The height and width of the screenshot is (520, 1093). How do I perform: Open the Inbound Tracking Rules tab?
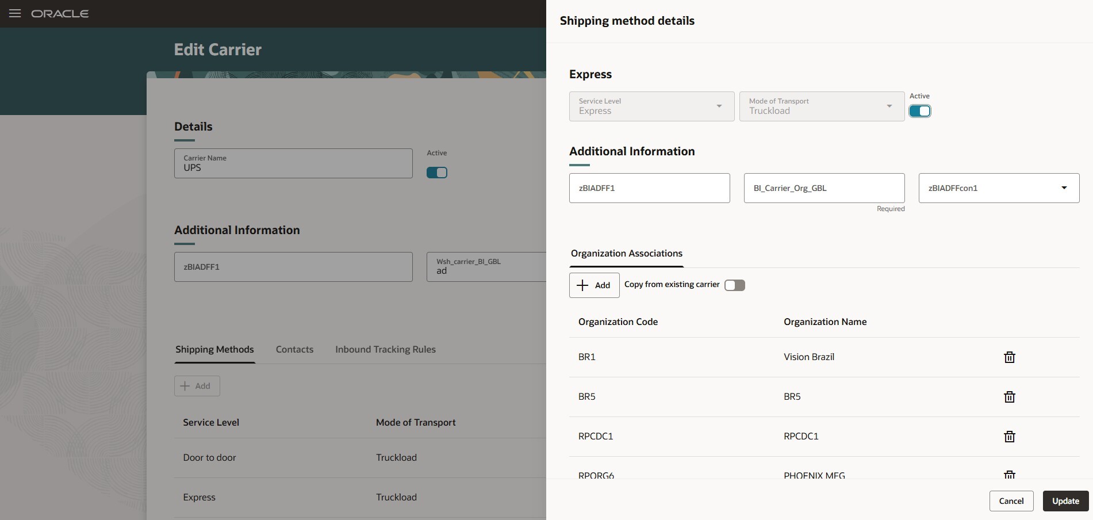[x=385, y=350]
